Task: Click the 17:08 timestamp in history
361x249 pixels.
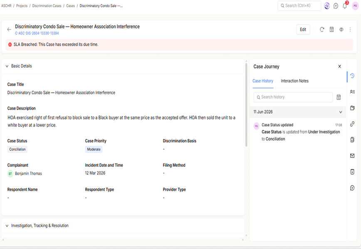Action: (x=339, y=125)
